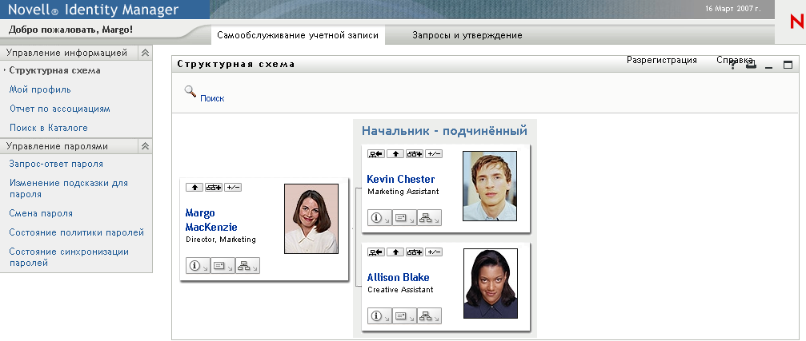This screenshot has width=806, height=341.
Task: Click org-plus relationship icon on Allison Blake card
Action: (x=415, y=252)
